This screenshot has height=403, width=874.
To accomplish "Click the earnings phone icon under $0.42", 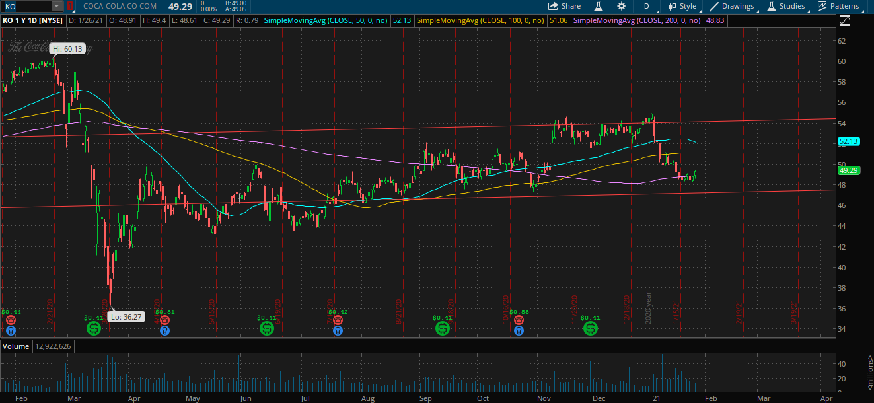I will [338, 320].
